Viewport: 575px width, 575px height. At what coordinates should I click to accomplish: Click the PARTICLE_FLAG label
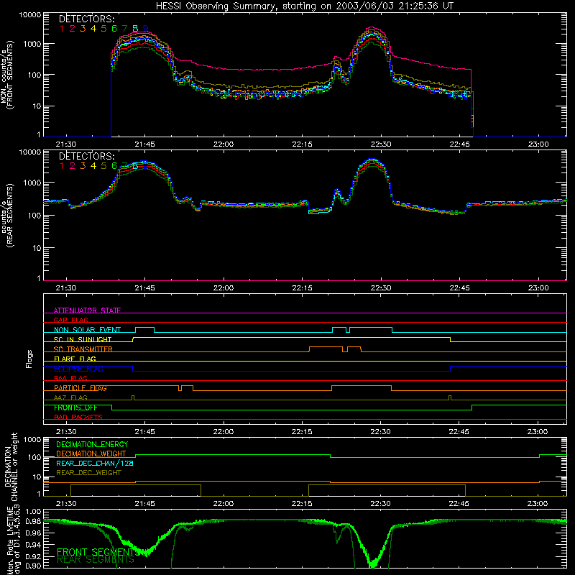(80, 388)
